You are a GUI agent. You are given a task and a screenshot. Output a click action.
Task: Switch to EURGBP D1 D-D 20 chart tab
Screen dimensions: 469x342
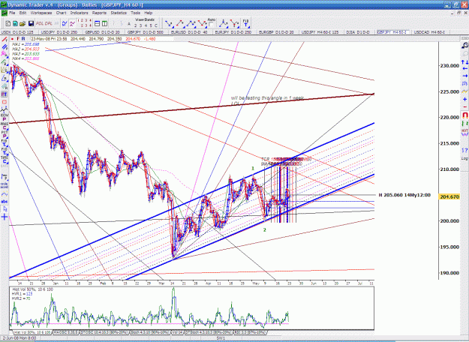point(277,32)
